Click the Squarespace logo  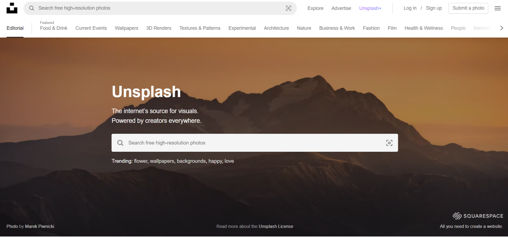coord(478,216)
